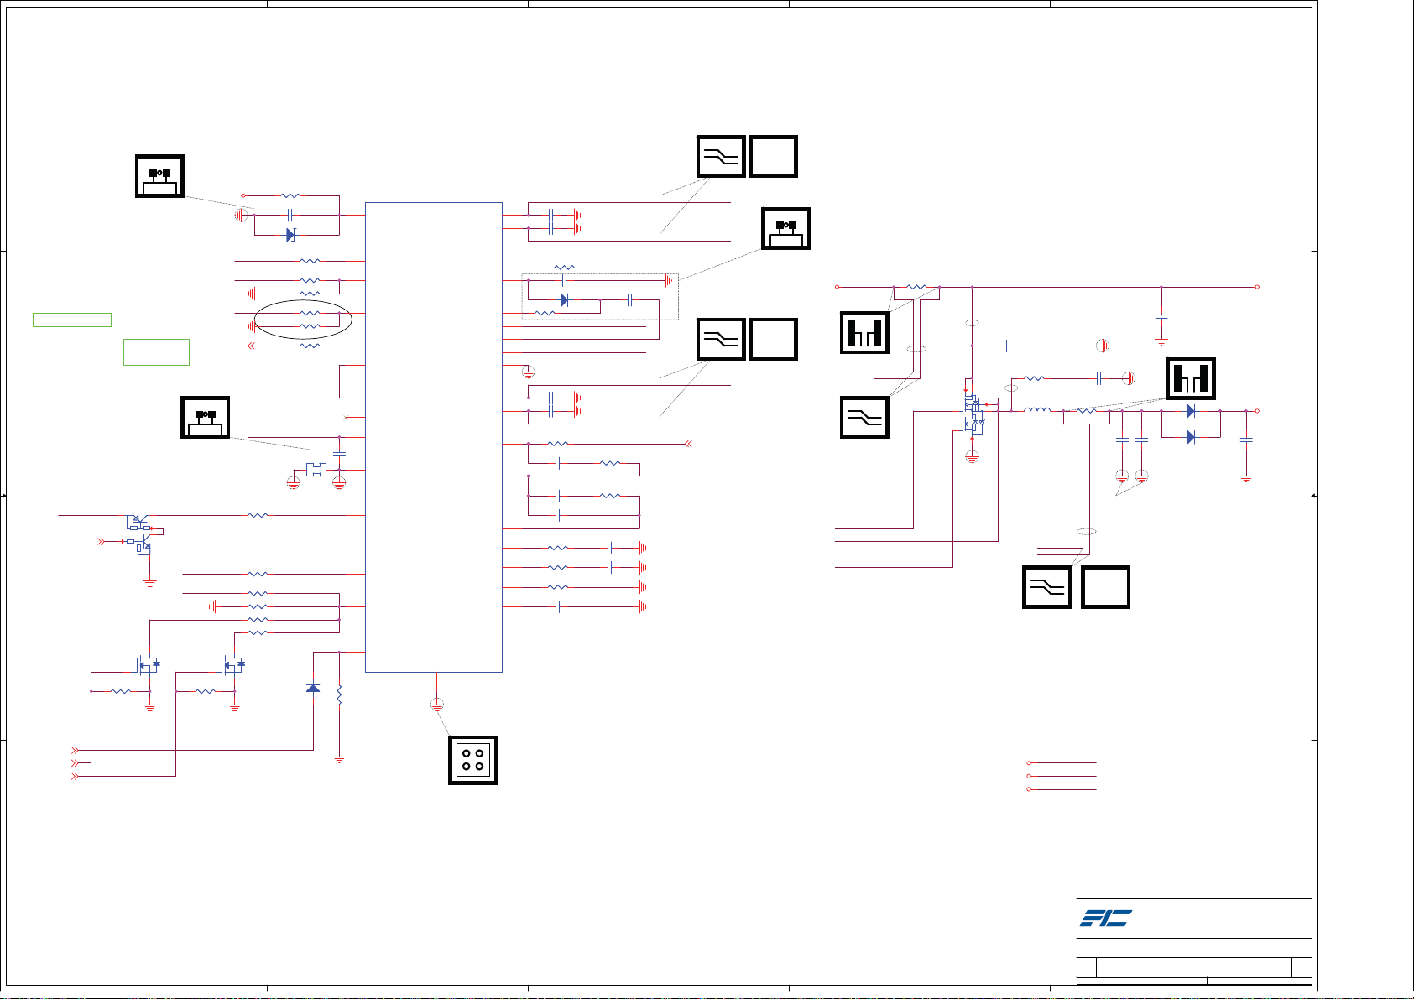
Task: Select the inductor symbol
Action: coord(1037,410)
